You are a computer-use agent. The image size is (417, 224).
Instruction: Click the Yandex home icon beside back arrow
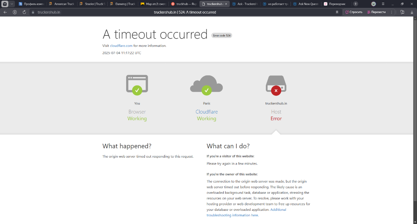tap(15, 12)
